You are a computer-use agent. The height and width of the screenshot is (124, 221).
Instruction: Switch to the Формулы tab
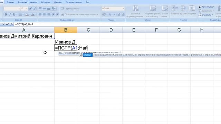pyautogui.click(x=46, y=2)
